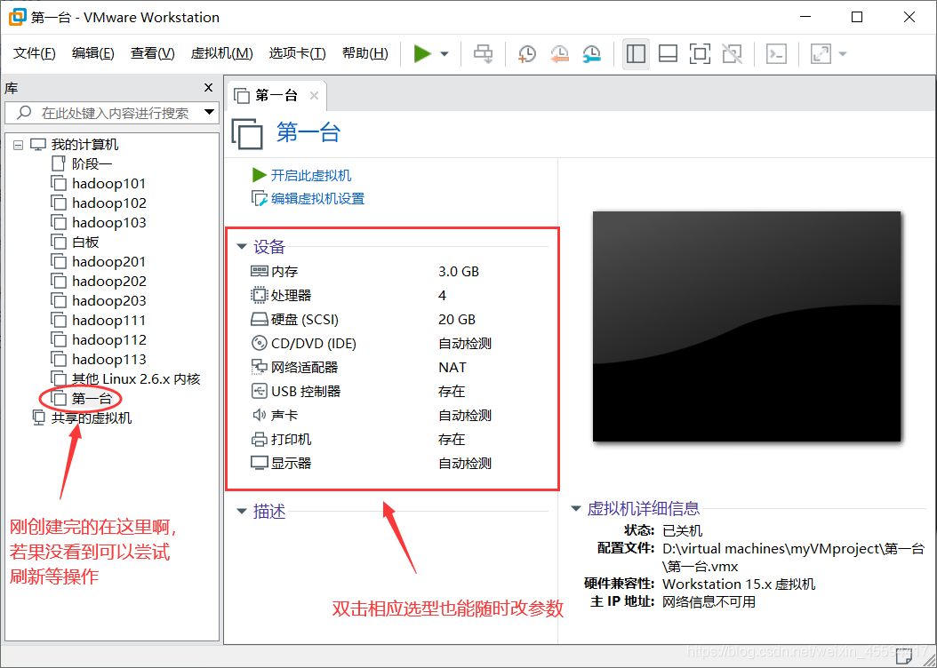Click the send Ctrl+Alt+Del toolbar icon
Viewport: 937px width, 668px height.
click(x=483, y=53)
